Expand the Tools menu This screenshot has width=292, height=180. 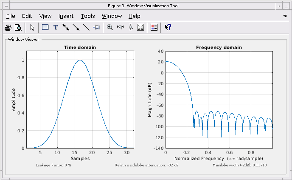coord(88,16)
